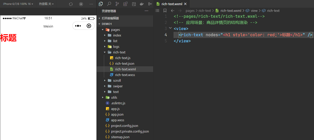Click the Docker whale icon
Viewport: 314px width, 140px height.
[141, 4]
